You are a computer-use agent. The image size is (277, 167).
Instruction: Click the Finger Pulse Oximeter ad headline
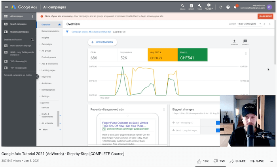point(125,125)
